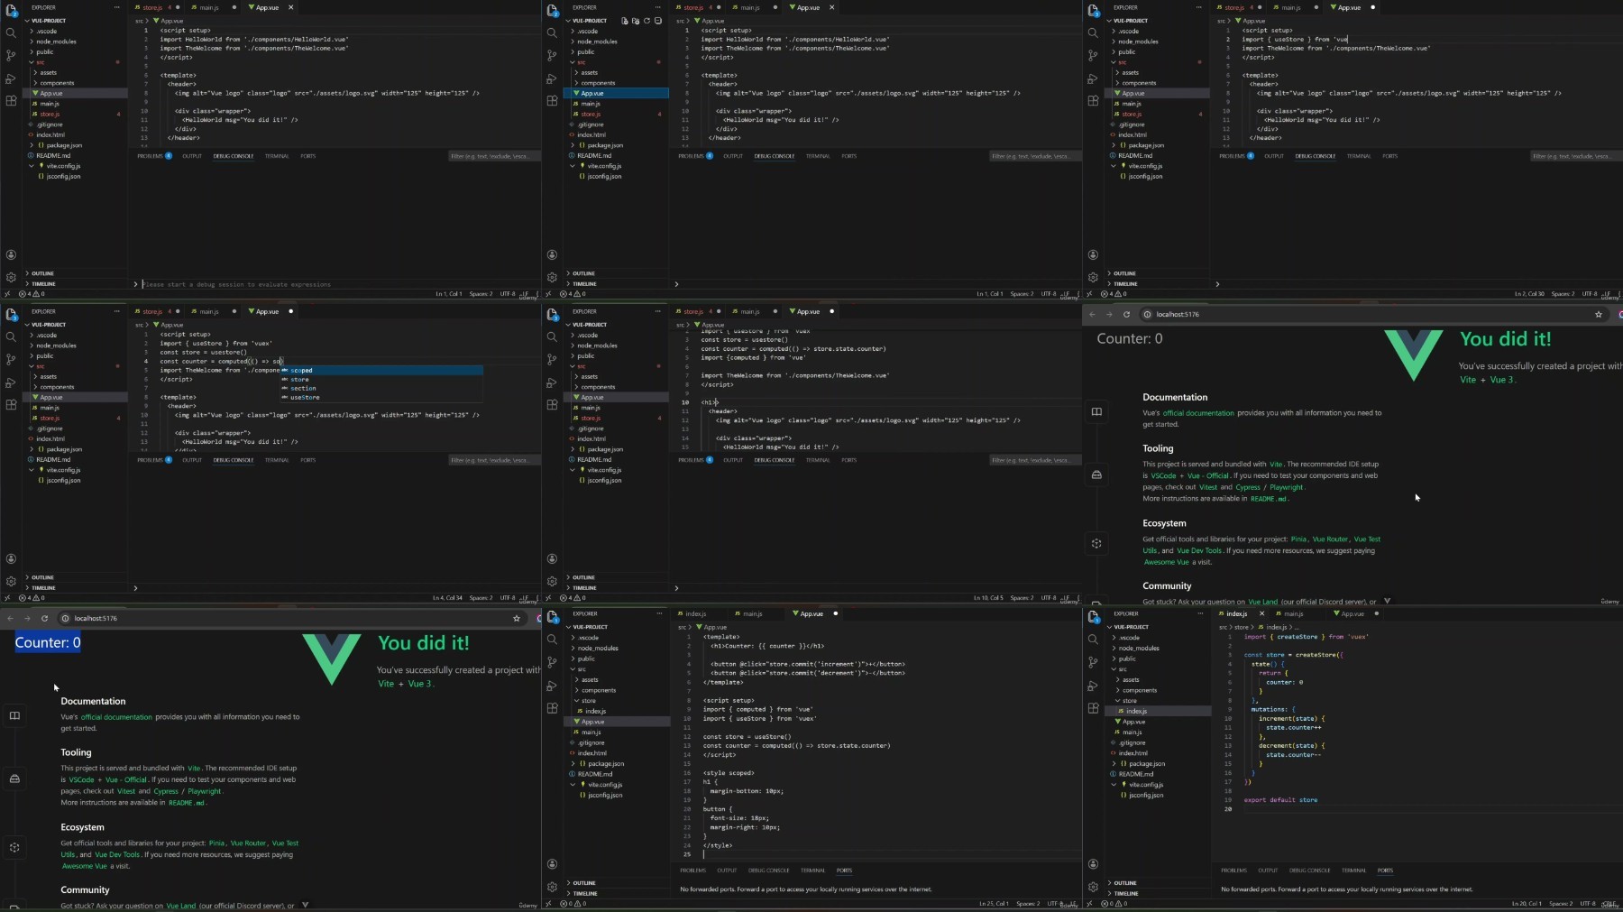The height and width of the screenshot is (912, 1623).
Task: Open Vue Router link on highlighted Counter page
Action: coord(248,843)
